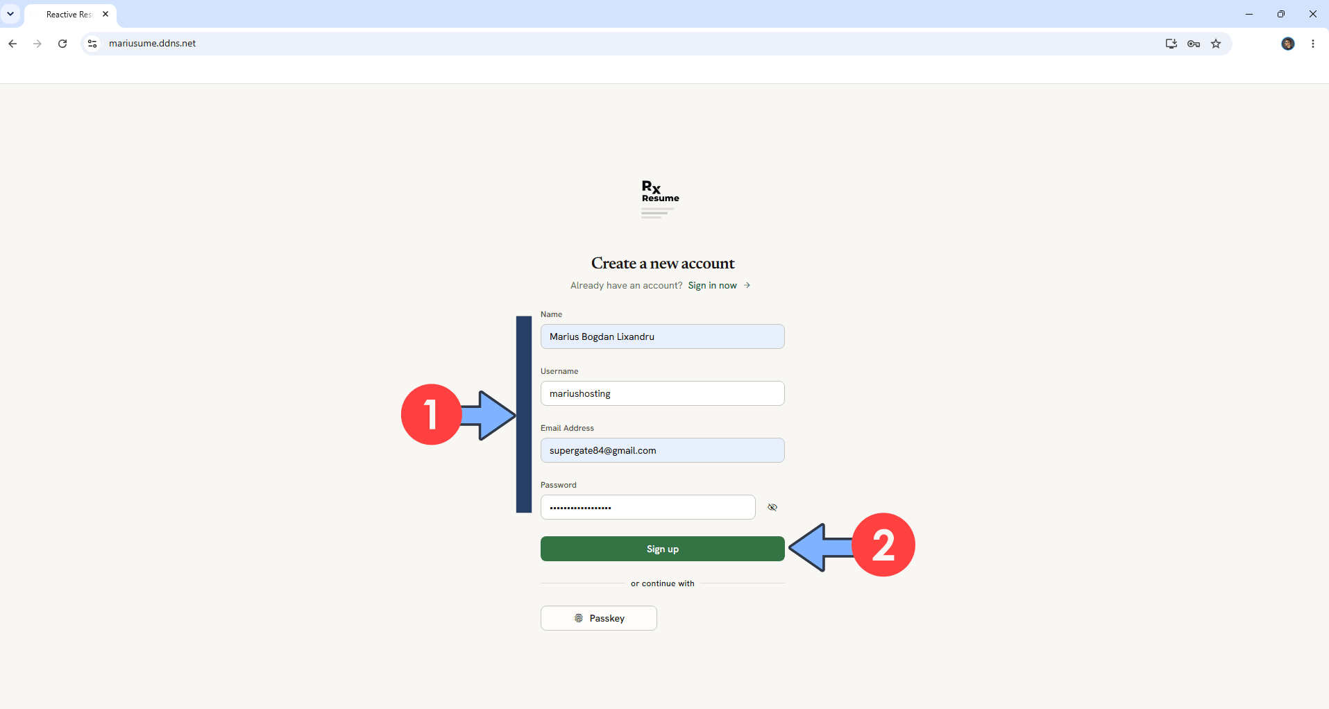Viewport: 1329px width, 709px height.
Task: Open Chrome's three-dot menu
Action: tap(1313, 44)
